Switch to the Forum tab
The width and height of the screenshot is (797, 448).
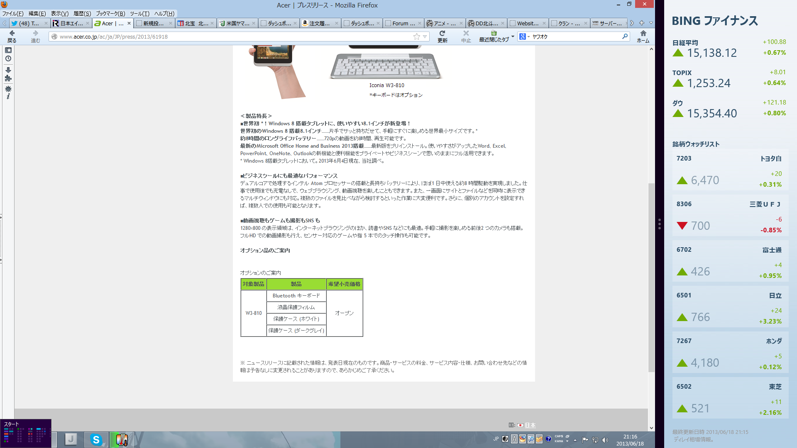coord(403,23)
